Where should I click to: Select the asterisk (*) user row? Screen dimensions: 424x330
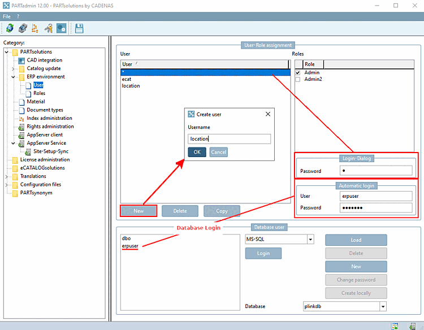[206, 72]
